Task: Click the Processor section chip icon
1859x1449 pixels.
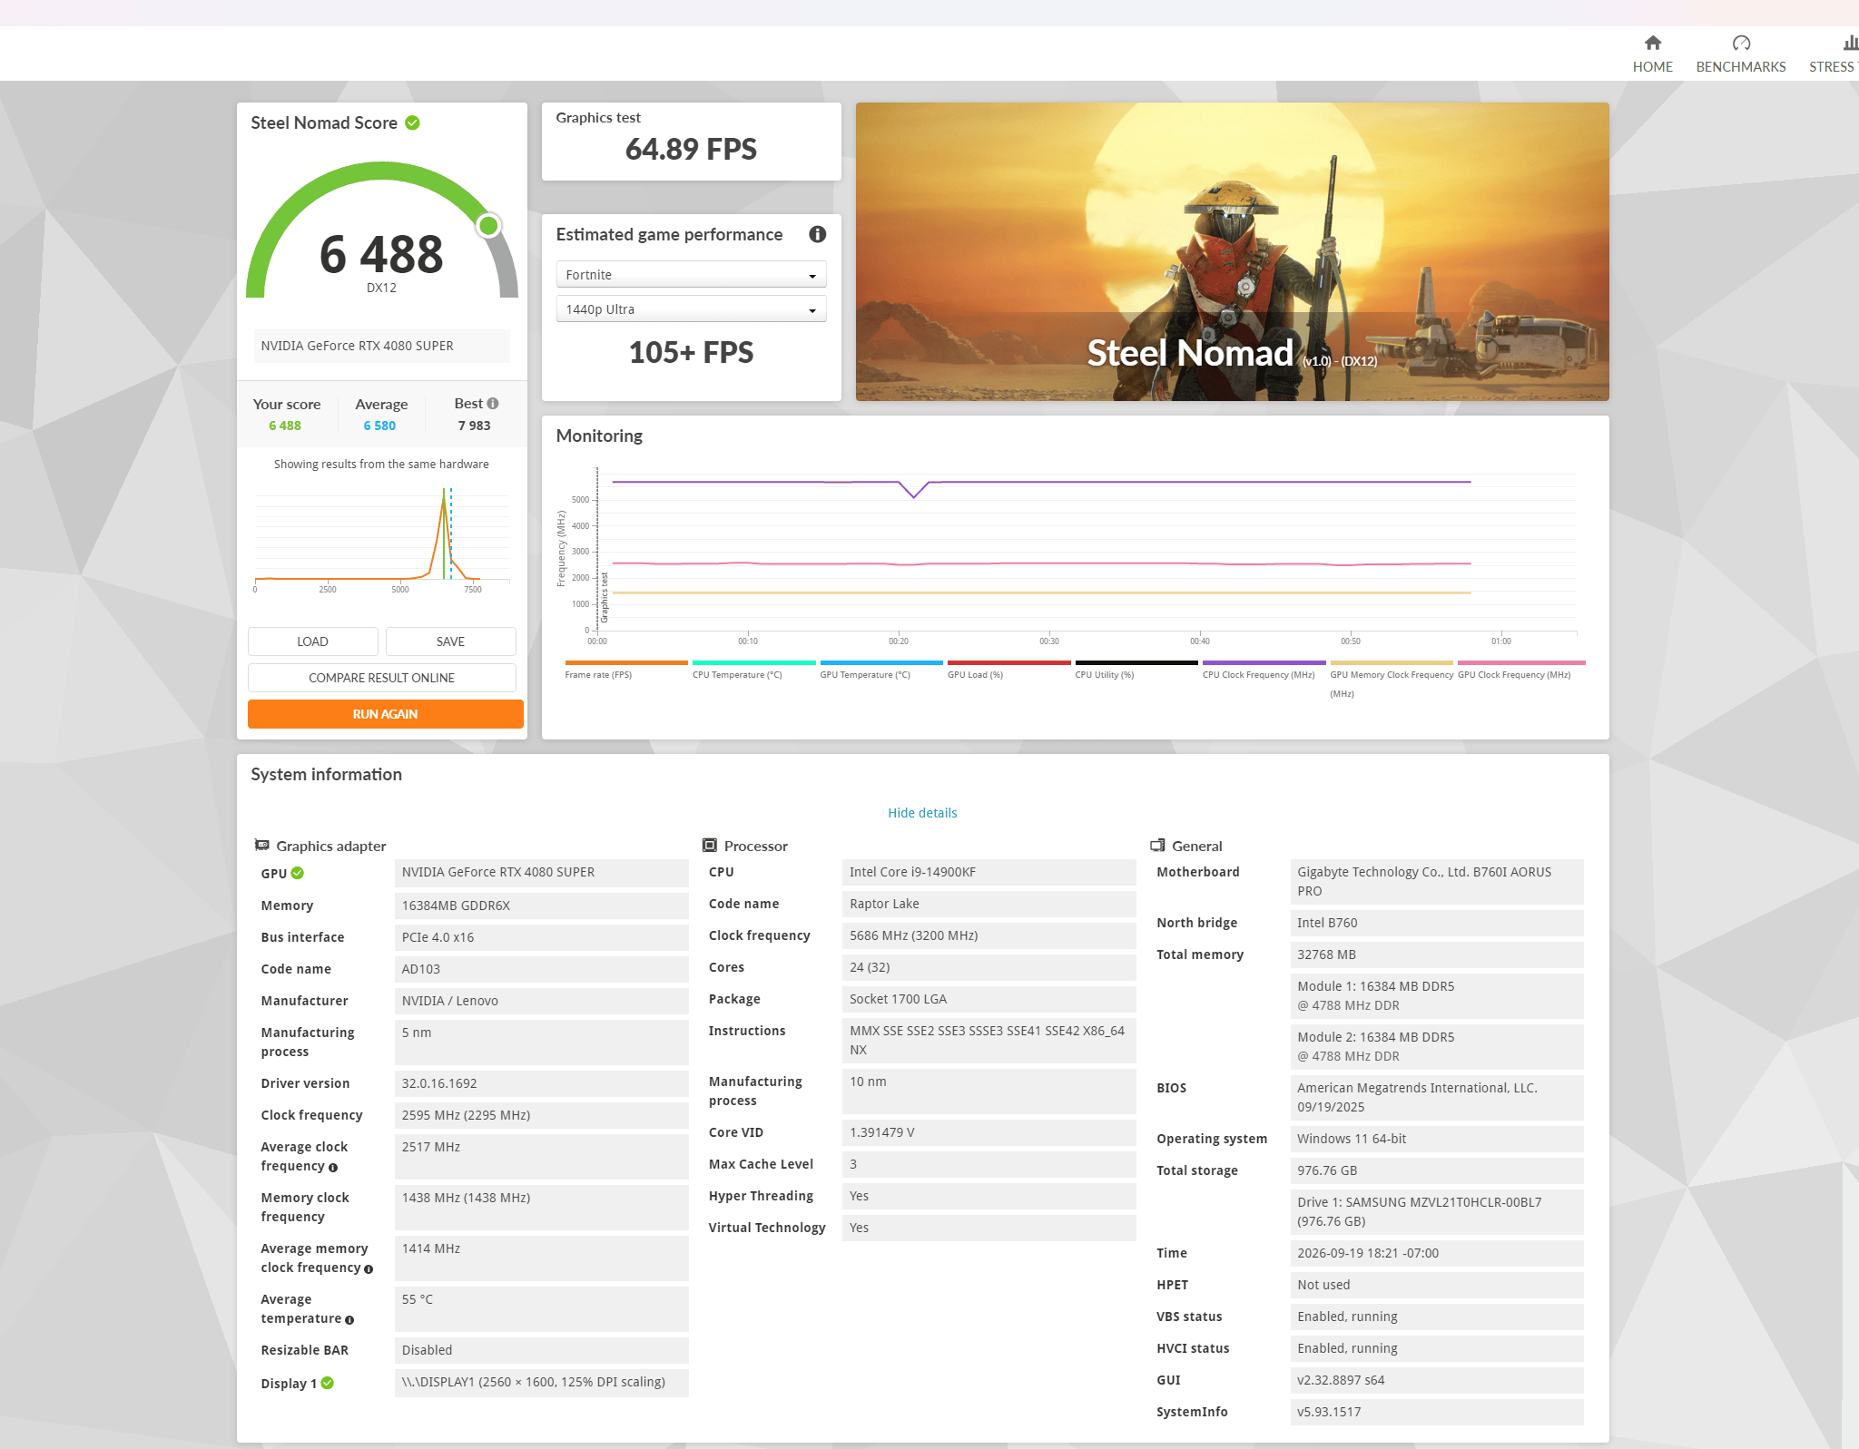Action: 710,845
